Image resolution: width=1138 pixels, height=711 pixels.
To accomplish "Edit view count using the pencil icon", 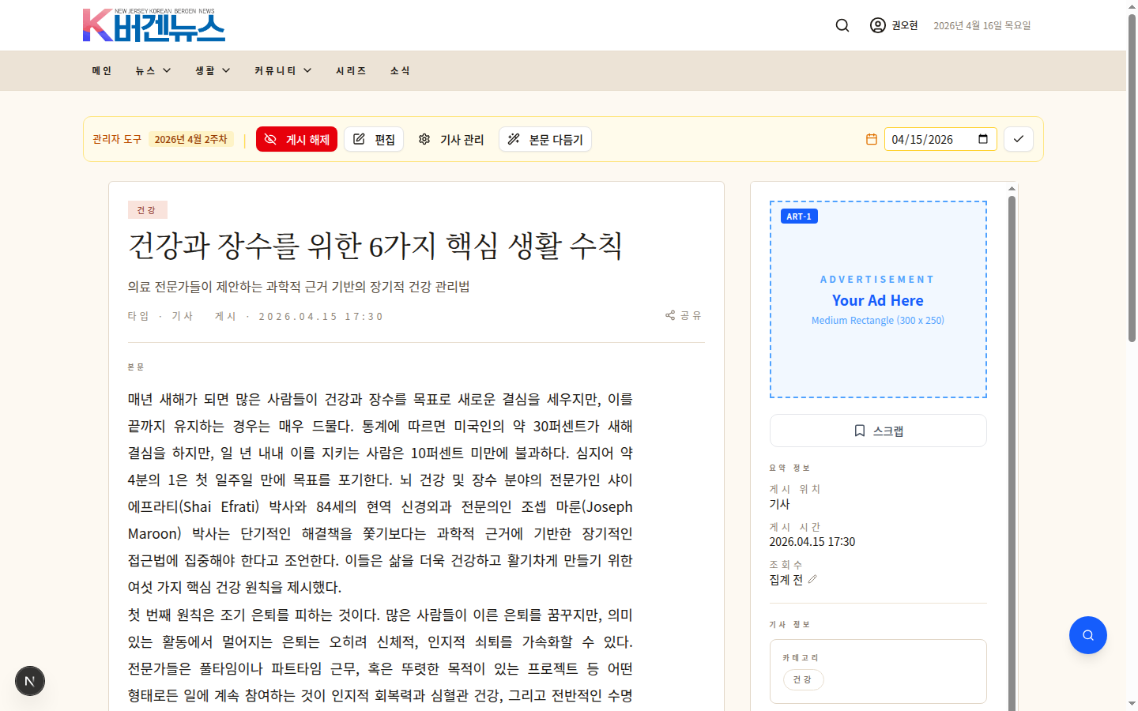I will [813, 579].
